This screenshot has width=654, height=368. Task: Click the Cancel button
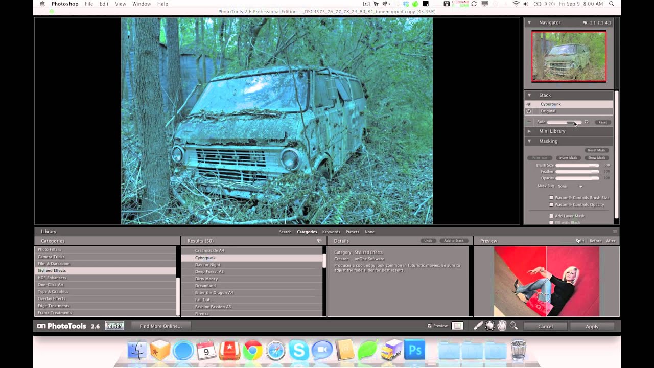coord(545,326)
